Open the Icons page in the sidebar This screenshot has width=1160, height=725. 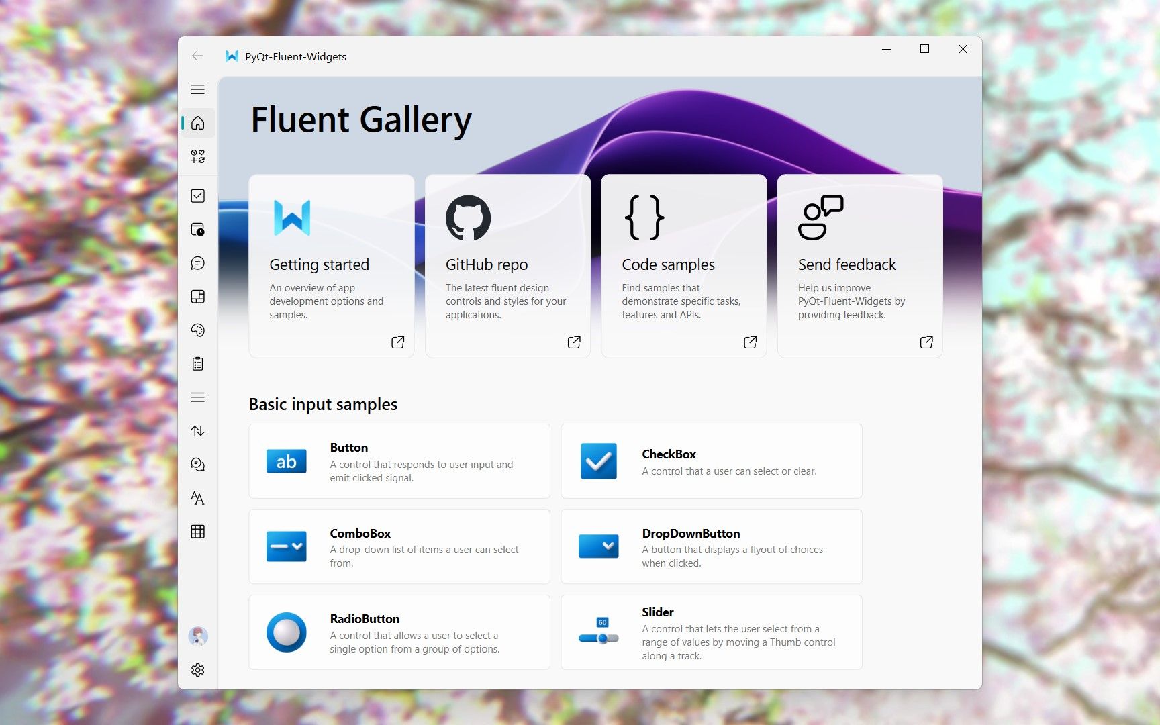tap(197, 156)
